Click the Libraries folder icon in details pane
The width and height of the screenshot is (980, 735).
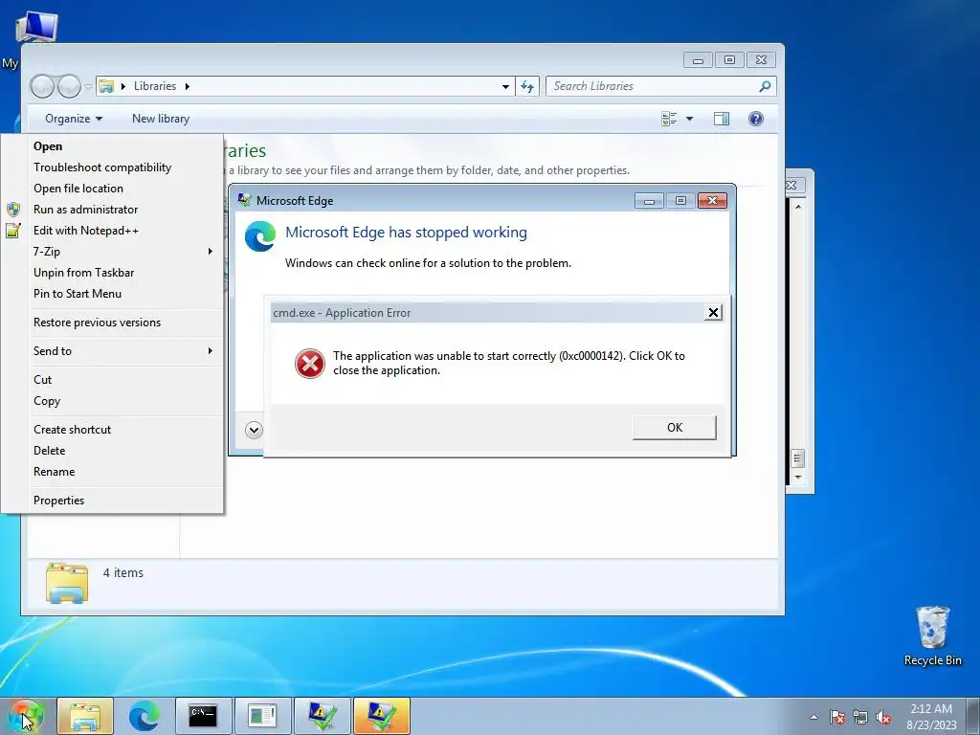pyautogui.click(x=67, y=583)
